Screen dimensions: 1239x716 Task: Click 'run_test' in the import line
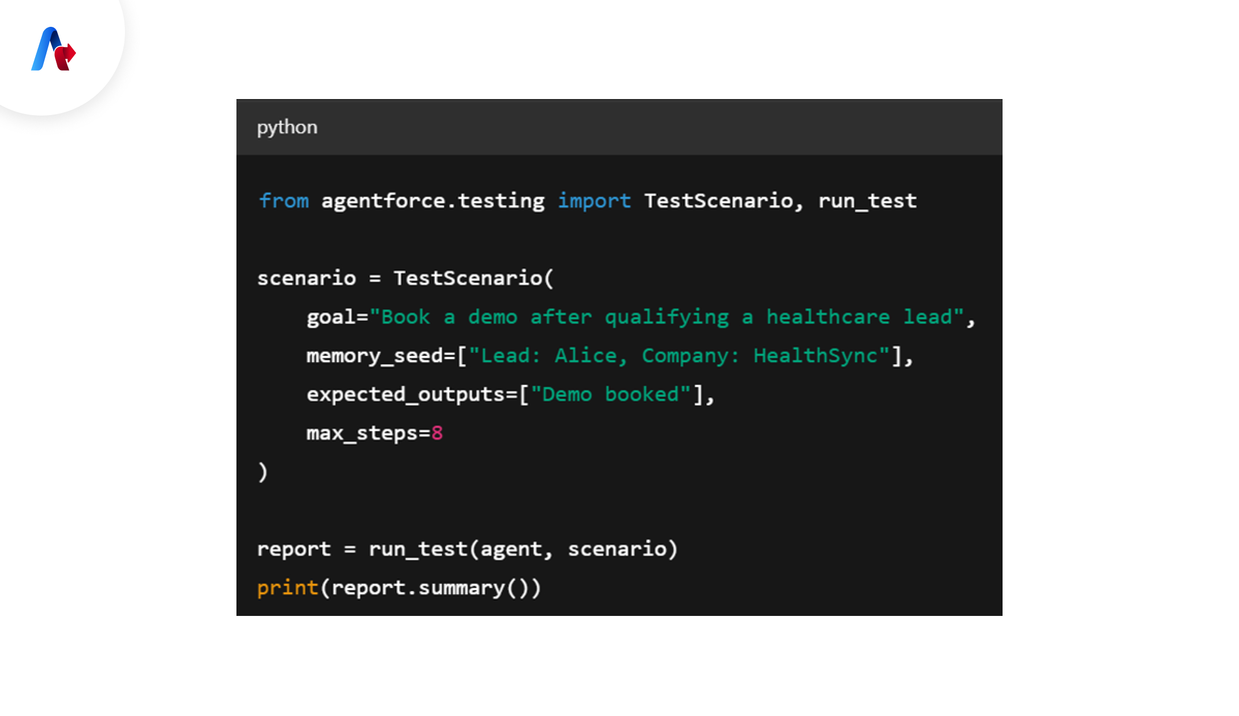(x=868, y=201)
